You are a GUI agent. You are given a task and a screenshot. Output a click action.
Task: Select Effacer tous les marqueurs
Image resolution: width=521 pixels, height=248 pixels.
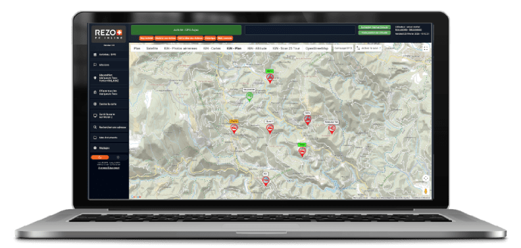click(x=109, y=92)
